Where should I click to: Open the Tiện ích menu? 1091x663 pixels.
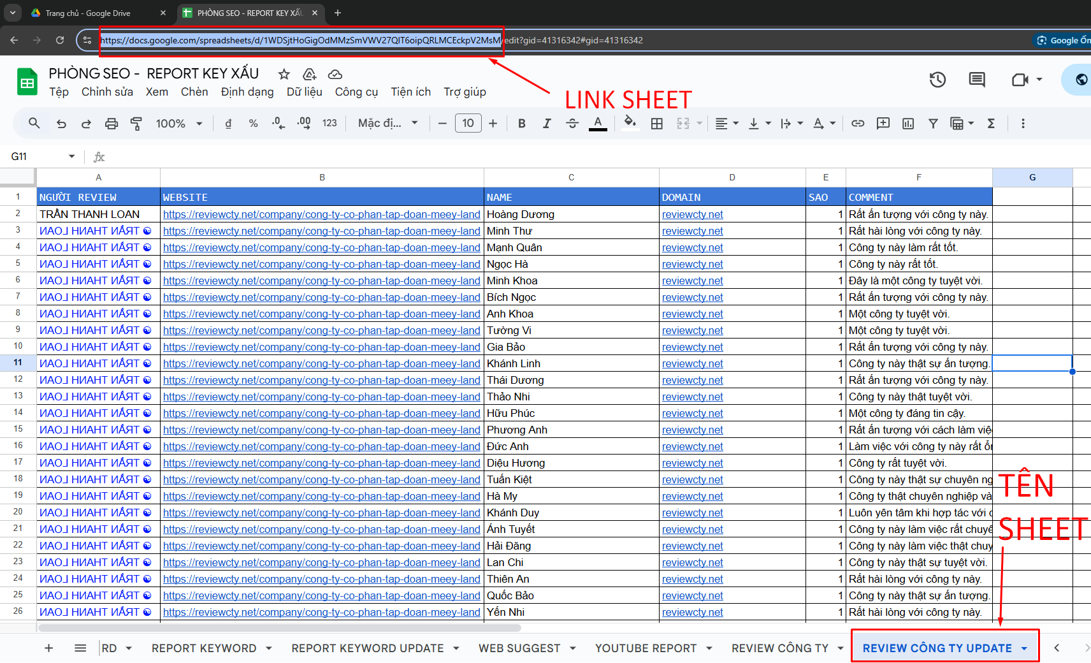click(x=411, y=92)
